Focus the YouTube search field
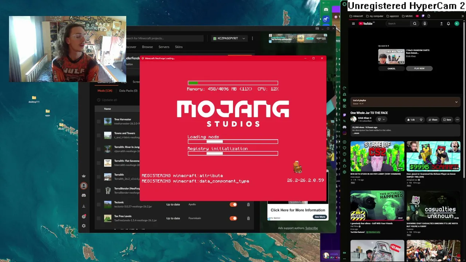Viewport: 466px width, 262px height. point(399,24)
